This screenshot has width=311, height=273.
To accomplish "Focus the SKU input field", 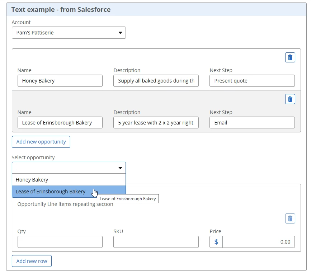I will click(156, 242).
